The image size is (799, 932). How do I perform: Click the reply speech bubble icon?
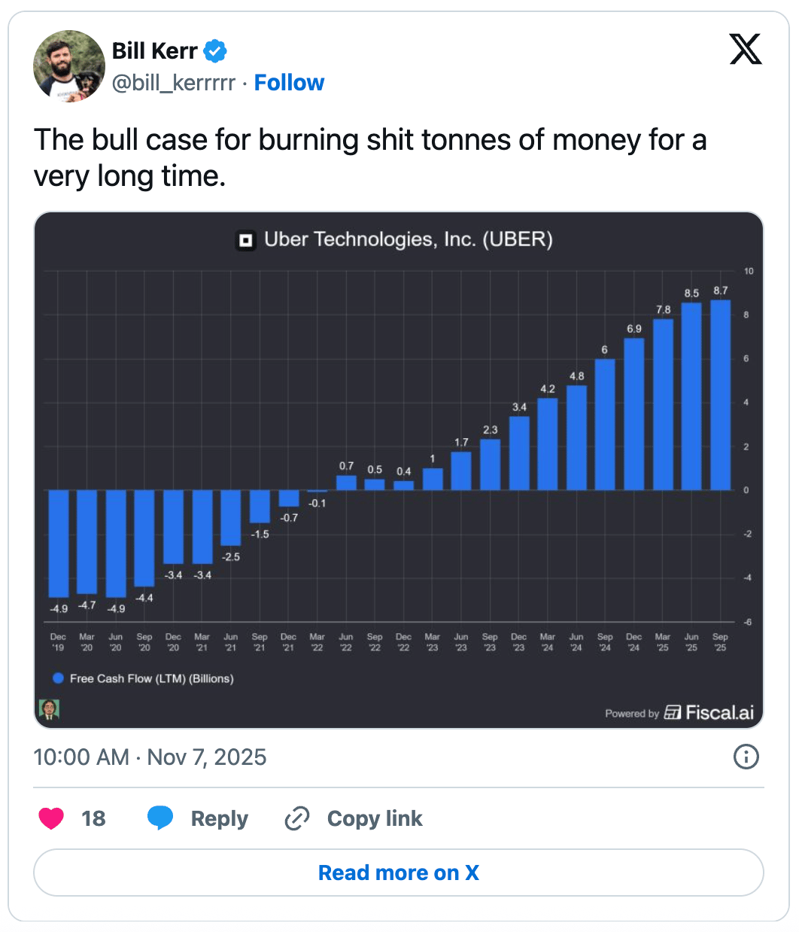coord(160,818)
